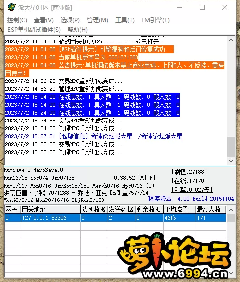
Task: Click the 游戏网关[0] 已打开 log line
Action: coord(86,41)
